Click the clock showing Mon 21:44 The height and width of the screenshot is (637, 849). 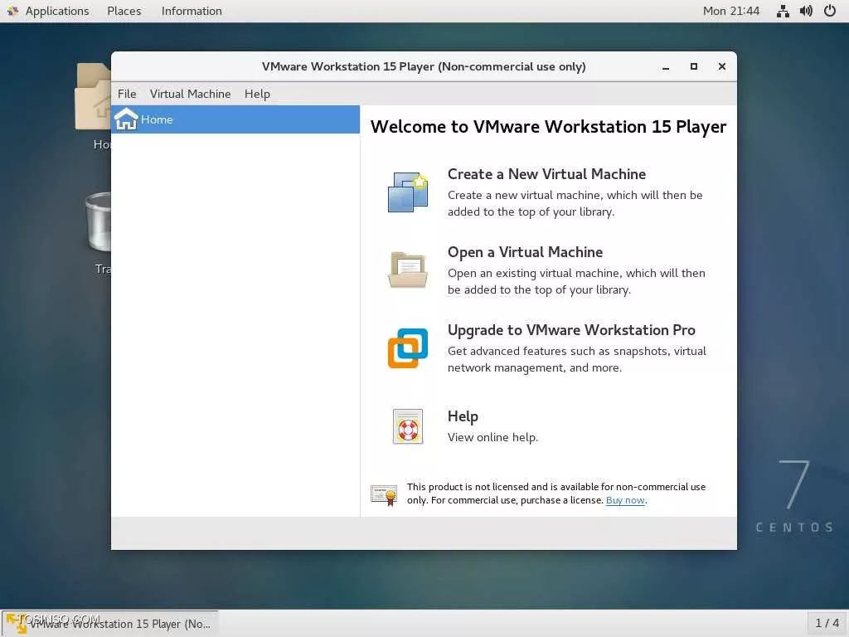click(731, 11)
